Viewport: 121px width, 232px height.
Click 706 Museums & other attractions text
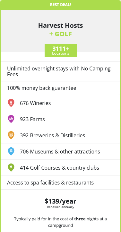(60, 152)
